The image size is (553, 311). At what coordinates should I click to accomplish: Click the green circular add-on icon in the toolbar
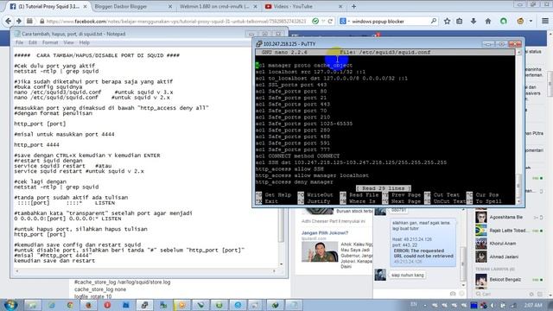point(504,21)
